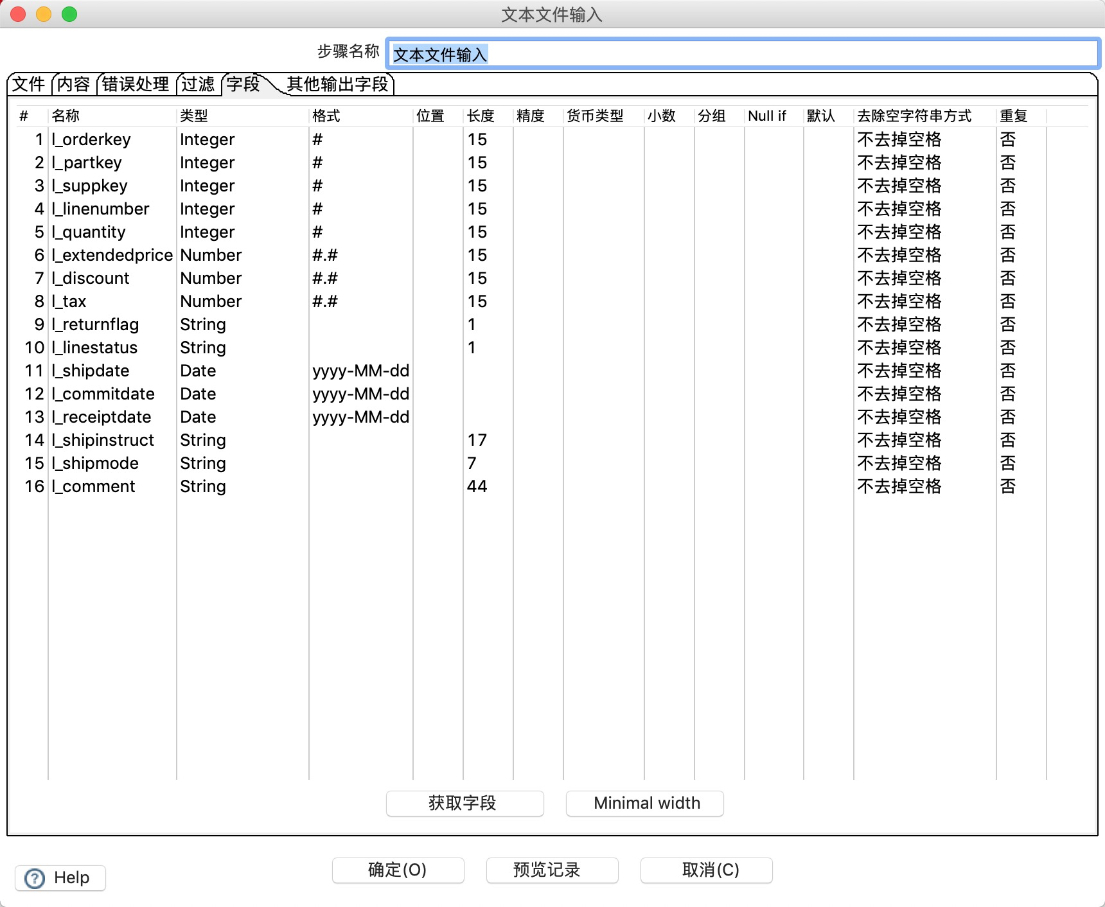Click the 步骤名称 text input field
Viewport: 1105px width, 907px height.
click(x=742, y=54)
